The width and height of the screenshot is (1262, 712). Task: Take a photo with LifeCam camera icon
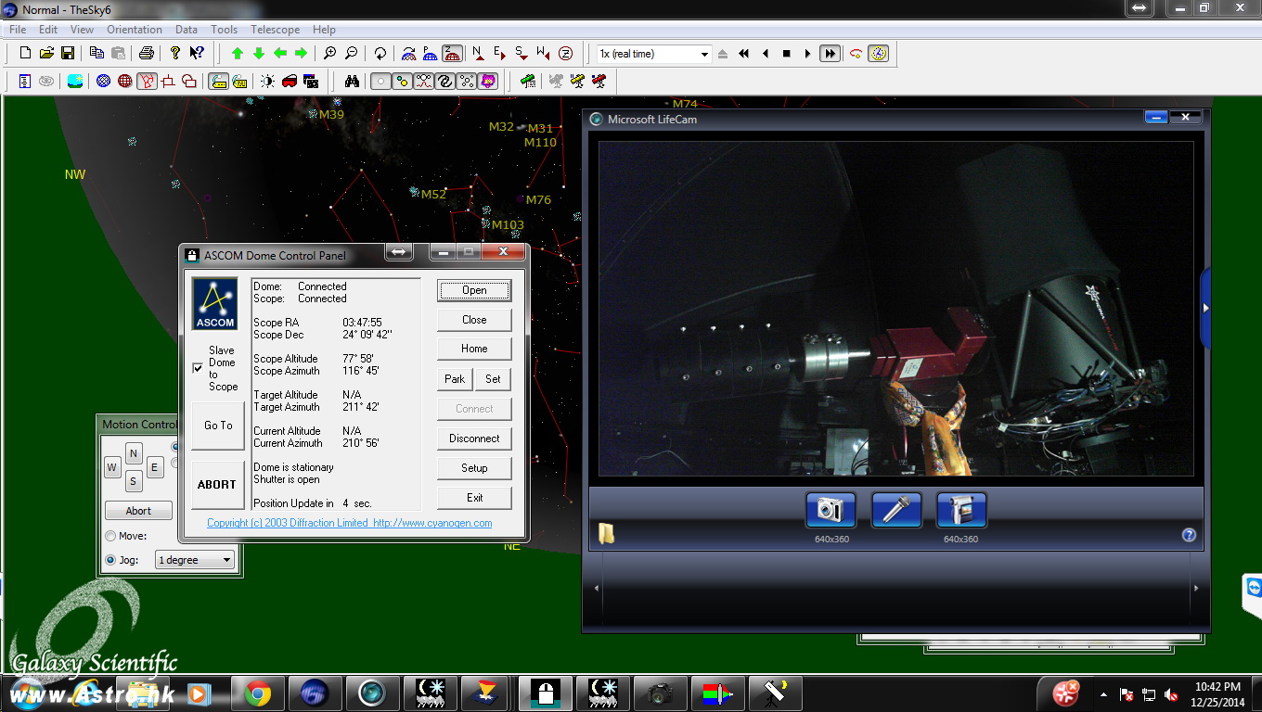point(830,510)
